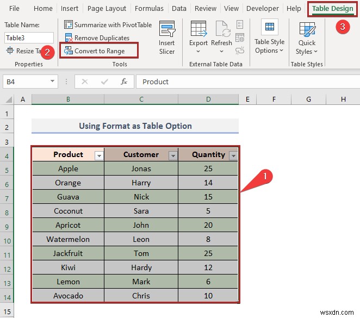Click the cell containing Apple
The image size is (360, 318).
pyautogui.click(x=68, y=169)
